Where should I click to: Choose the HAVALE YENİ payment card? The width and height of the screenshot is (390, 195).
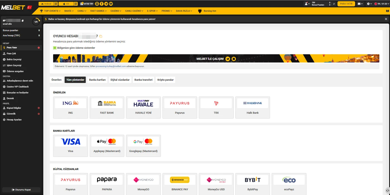[143, 108]
